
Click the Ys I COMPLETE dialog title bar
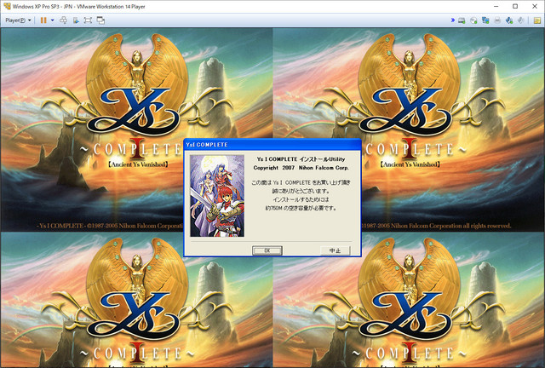click(272, 144)
